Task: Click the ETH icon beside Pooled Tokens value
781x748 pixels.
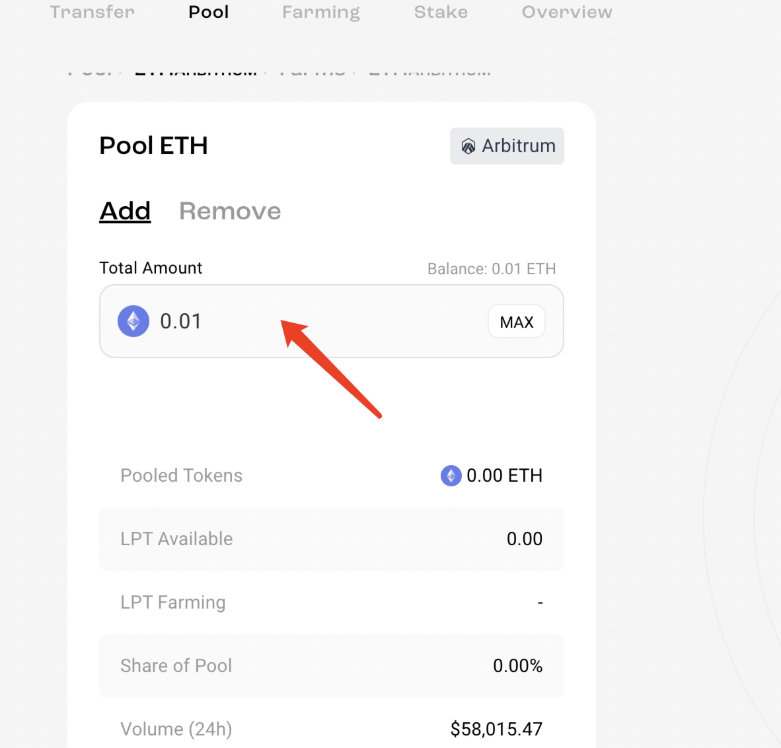Action: (x=451, y=476)
